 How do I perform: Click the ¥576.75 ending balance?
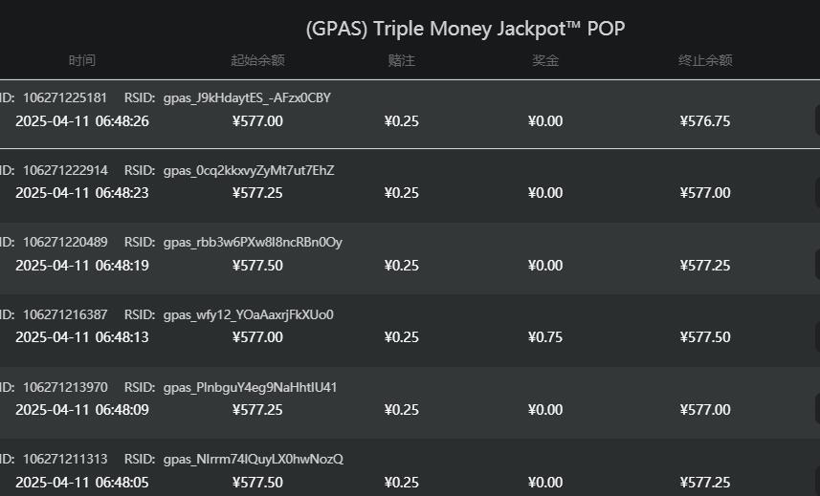(x=705, y=121)
